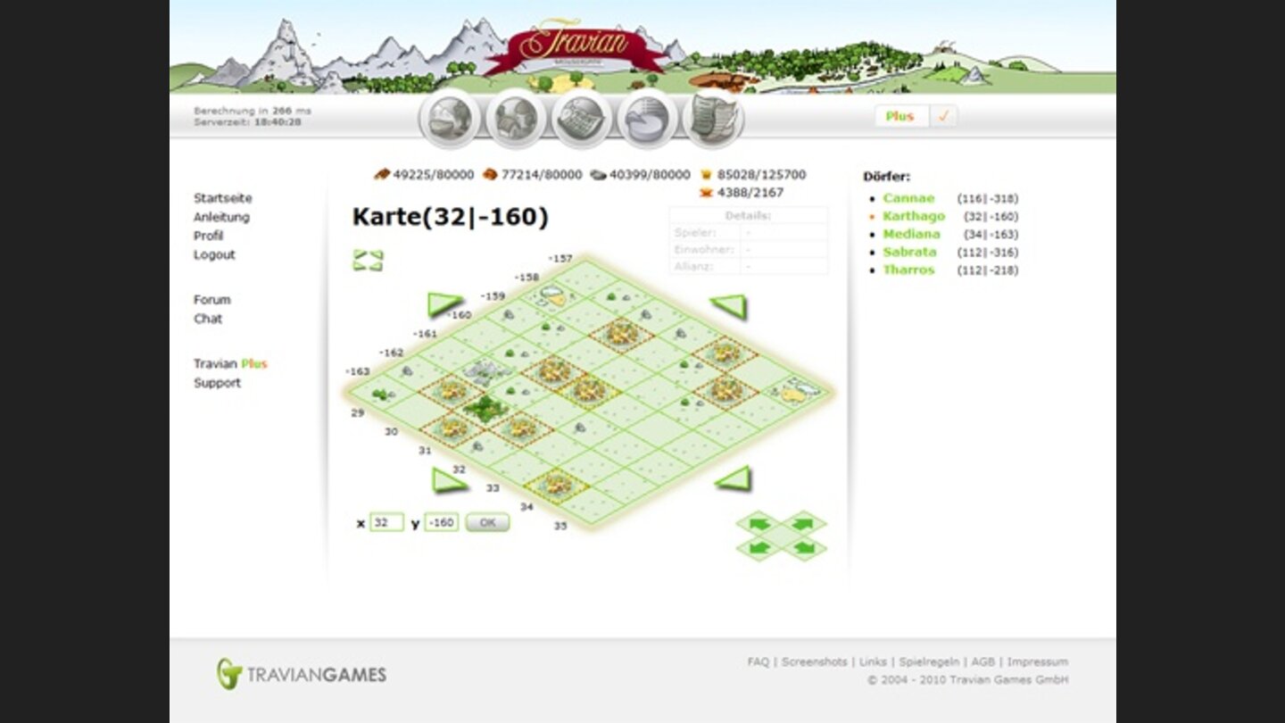The width and height of the screenshot is (1285, 723).
Task: Click the Karte(32|-160) heading
Action: [450, 217]
